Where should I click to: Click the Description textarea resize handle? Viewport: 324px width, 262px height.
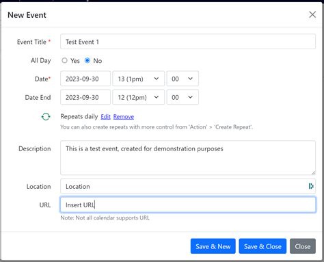313,173
